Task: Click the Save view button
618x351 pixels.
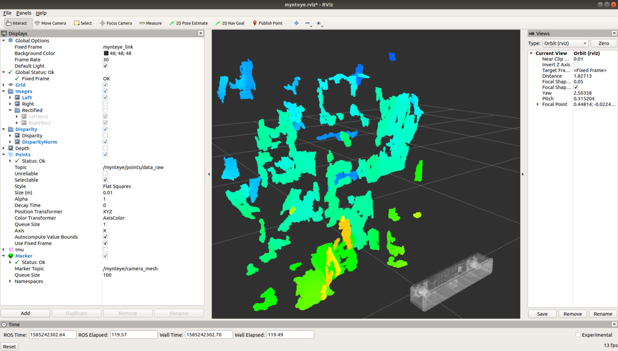Action: coord(542,314)
